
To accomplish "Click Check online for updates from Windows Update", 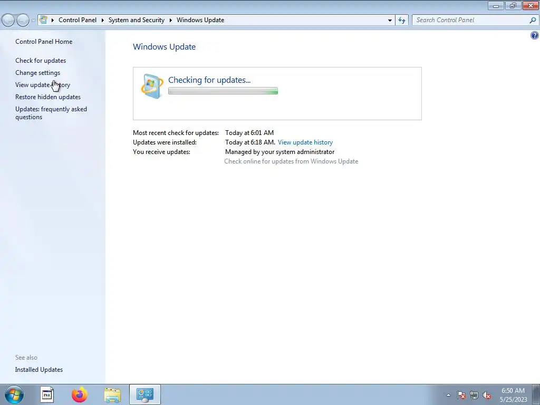I will (x=291, y=161).
